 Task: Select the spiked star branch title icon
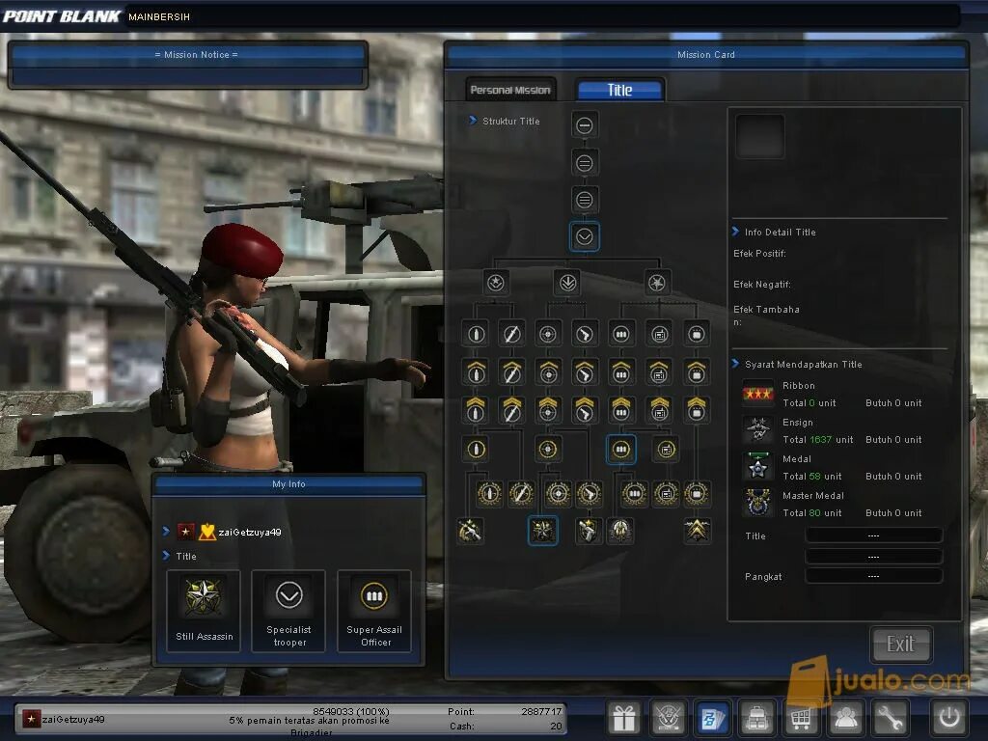coord(656,283)
